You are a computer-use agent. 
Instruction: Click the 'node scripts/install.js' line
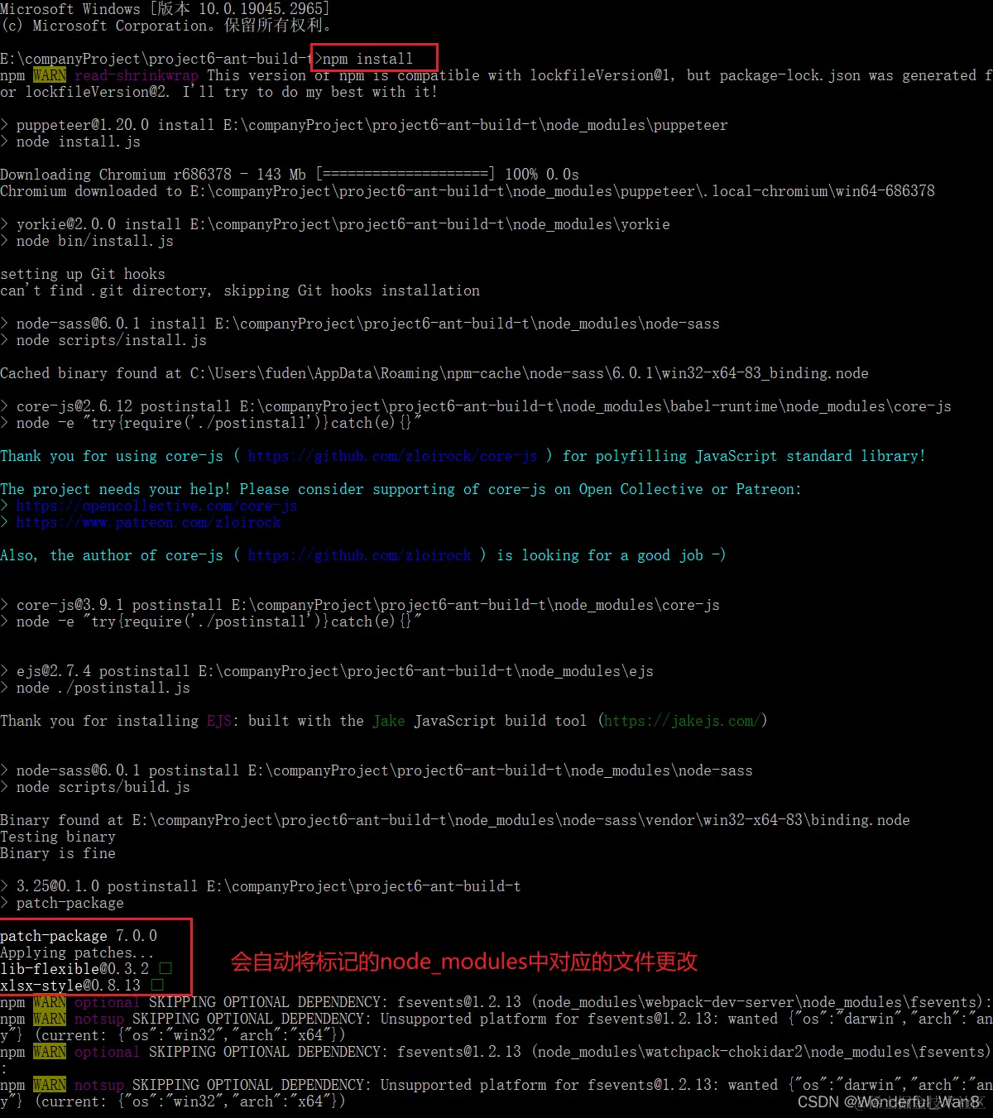(x=103, y=340)
